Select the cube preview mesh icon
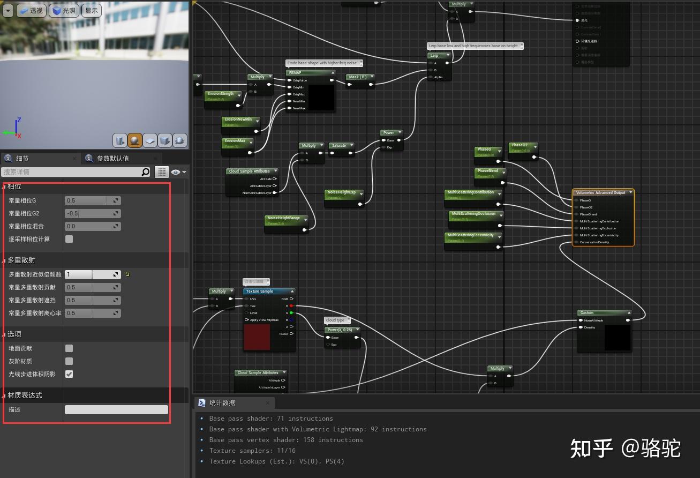This screenshot has width=700, height=478. (x=164, y=140)
